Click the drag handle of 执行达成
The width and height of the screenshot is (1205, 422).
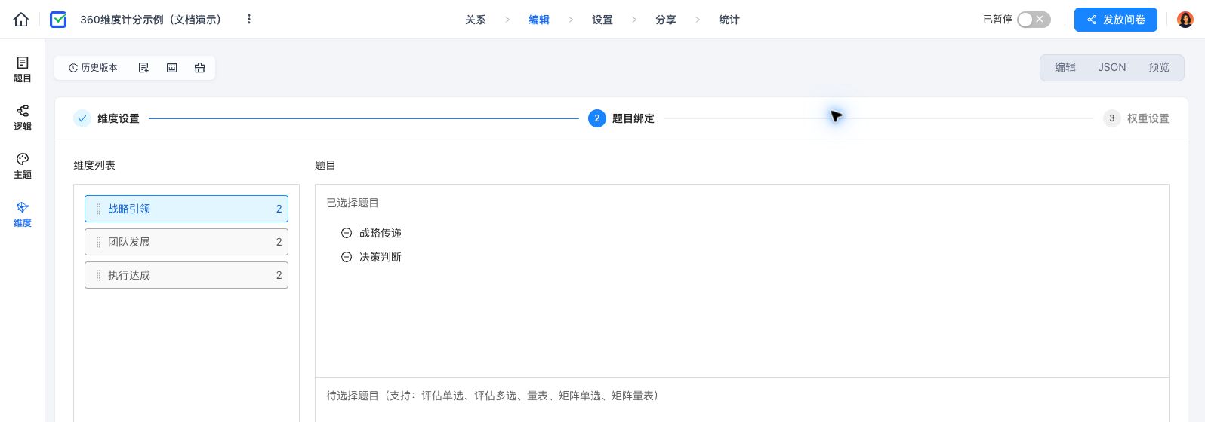pos(98,275)
